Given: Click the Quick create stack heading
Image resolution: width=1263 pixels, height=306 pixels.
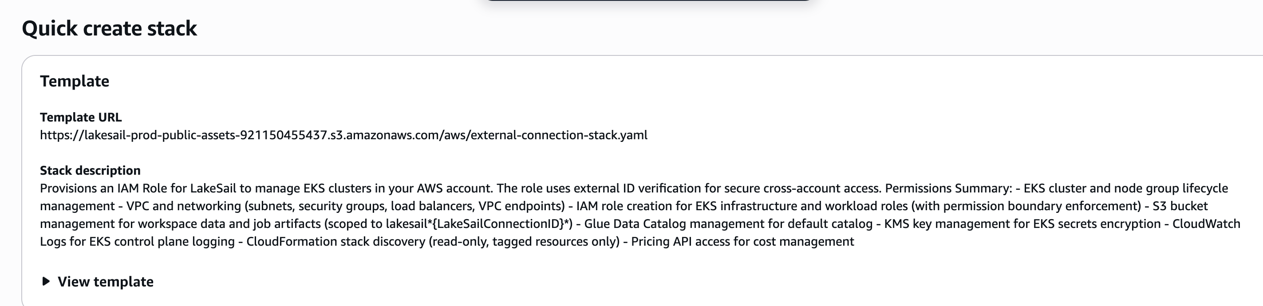Looking at the screenshot, I should tap(109, 28).
